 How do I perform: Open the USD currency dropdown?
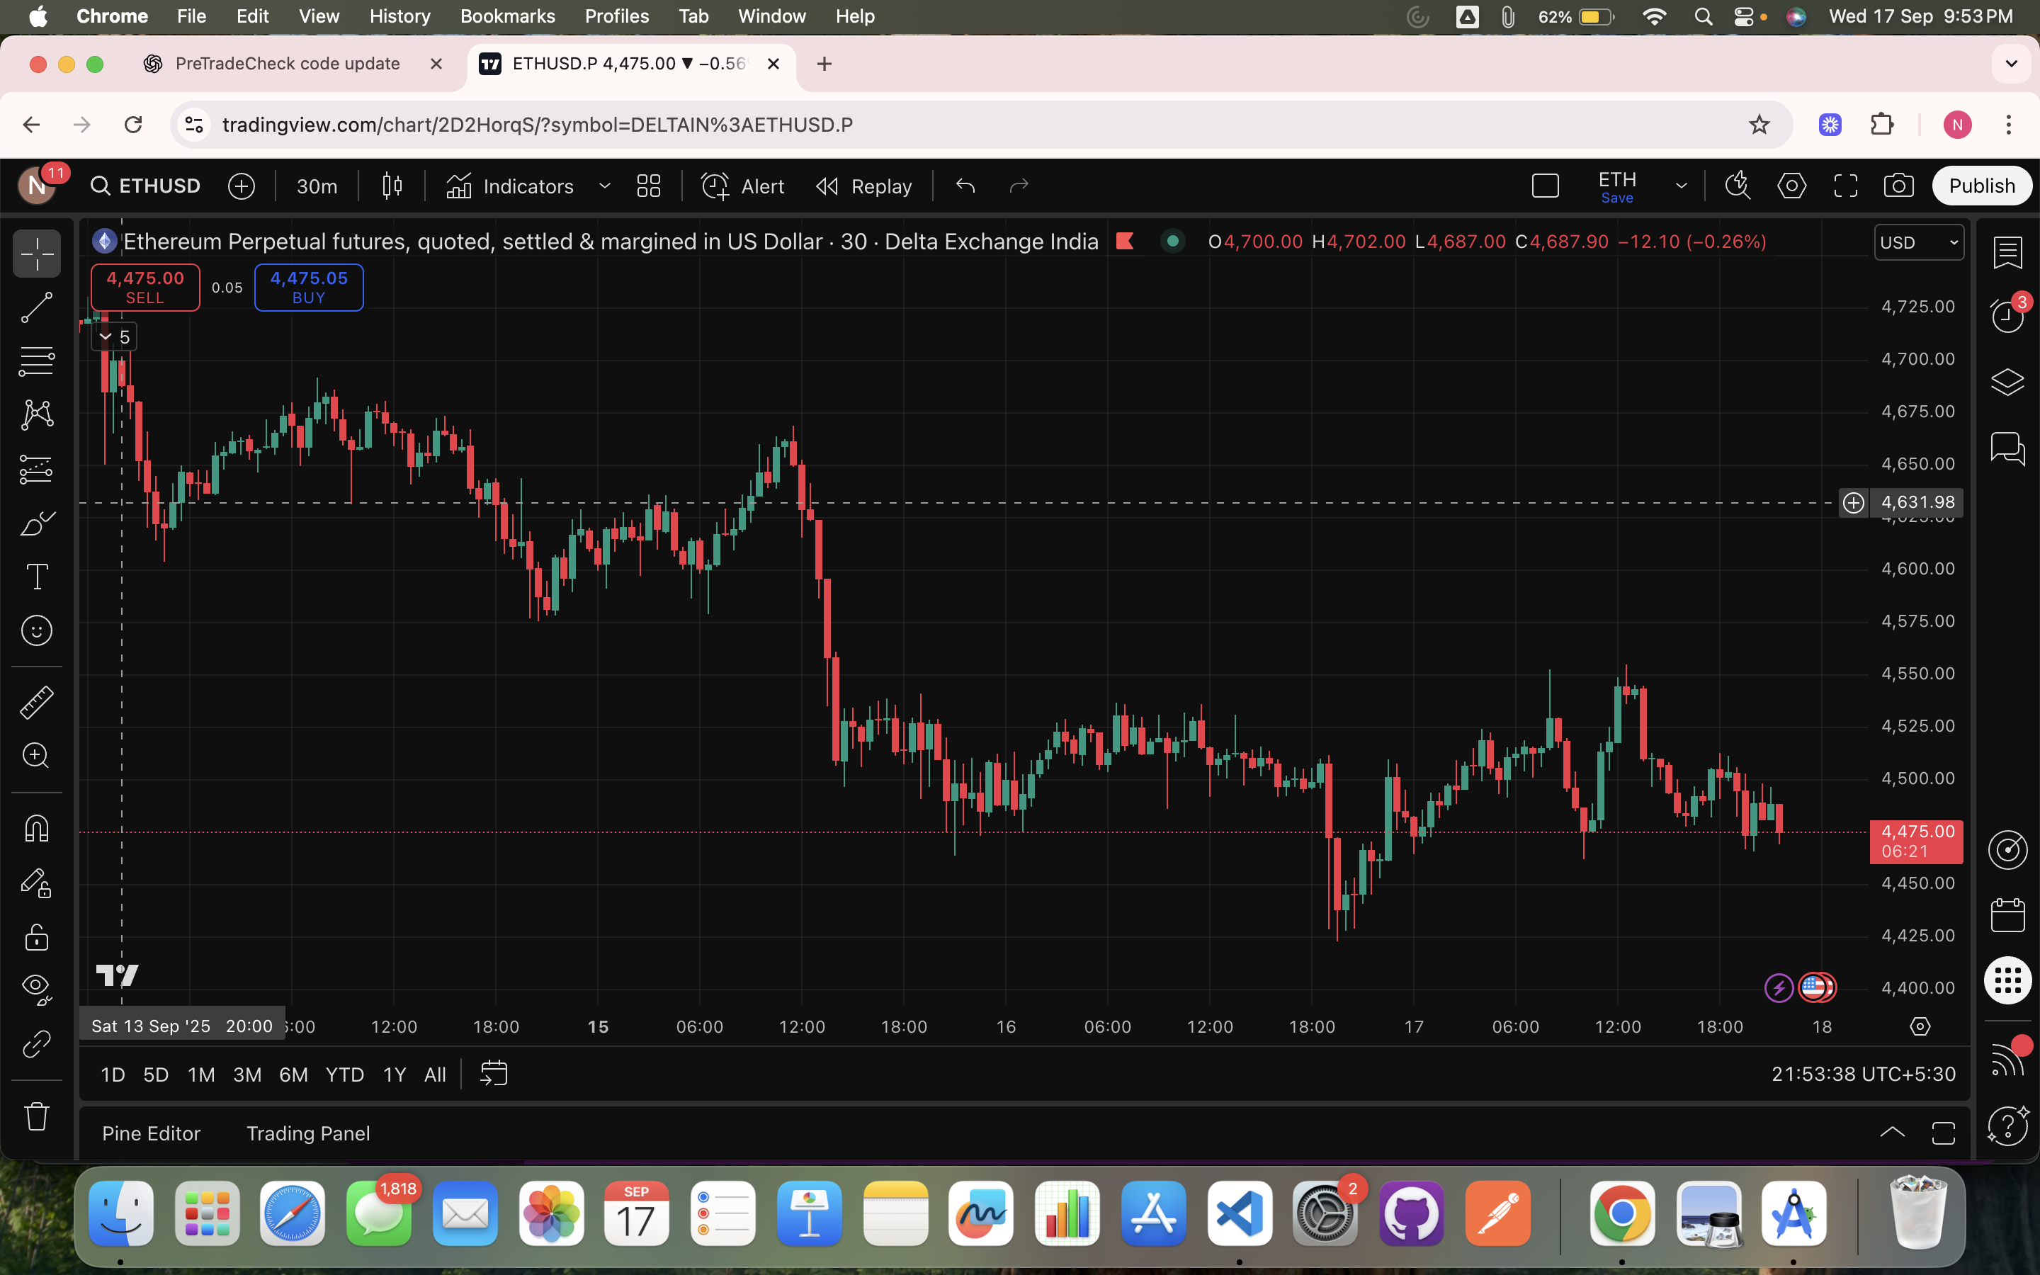point(1919,243)
